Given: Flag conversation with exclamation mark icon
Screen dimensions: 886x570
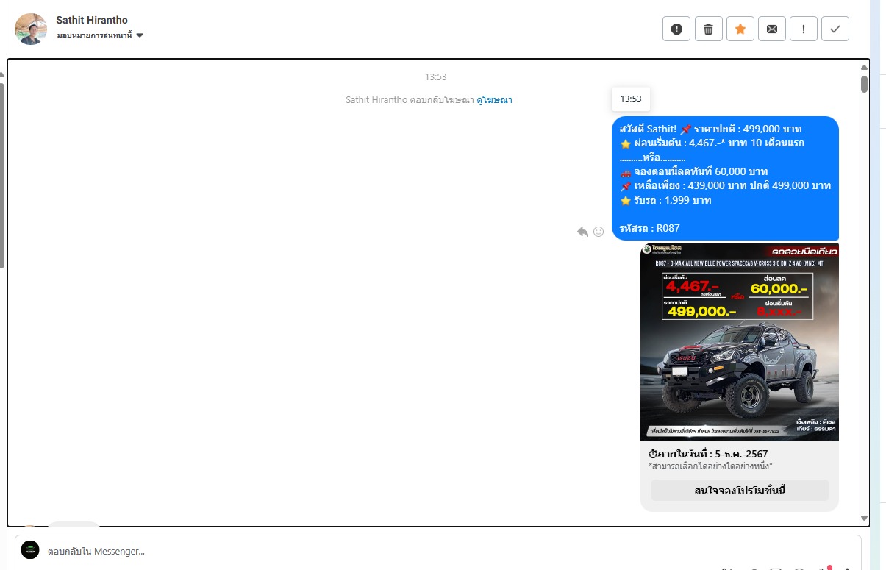Looking at the screenshot, I should point(804,29).
